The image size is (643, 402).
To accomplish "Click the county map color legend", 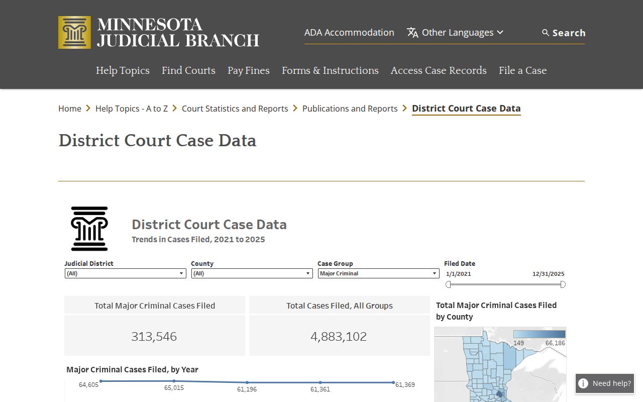I will pos(540,334).
